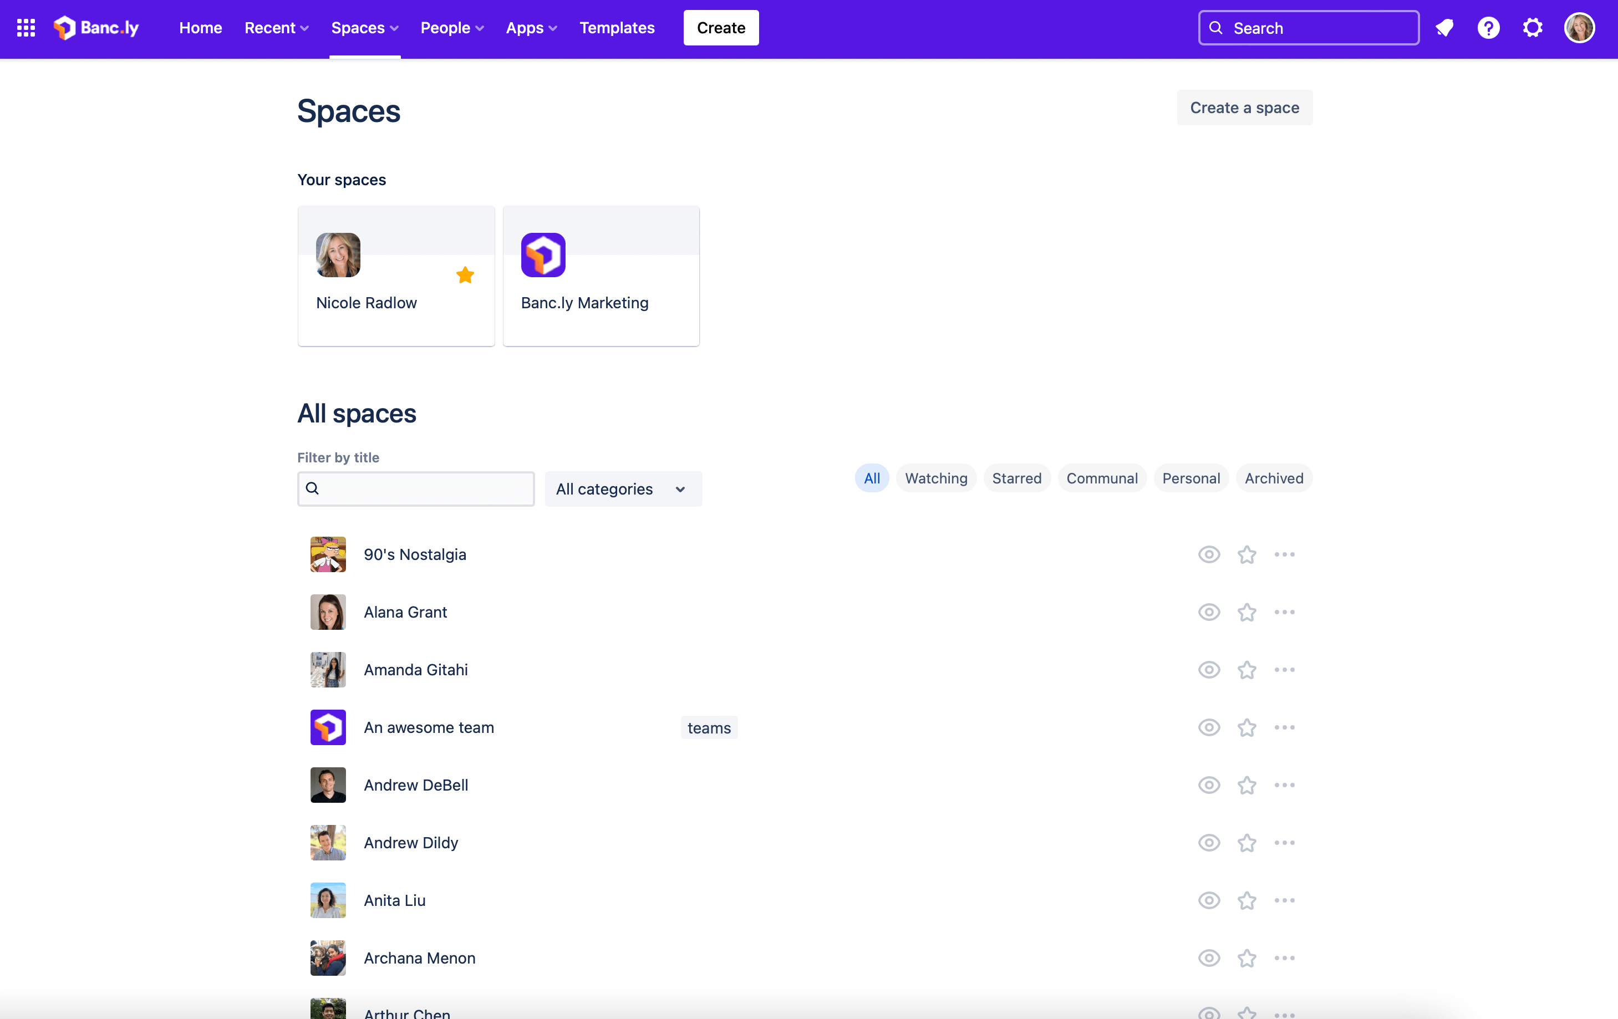Toggle star icon for Amanda Gitahi
1618x1019 pixels.
pos(1246,669)
